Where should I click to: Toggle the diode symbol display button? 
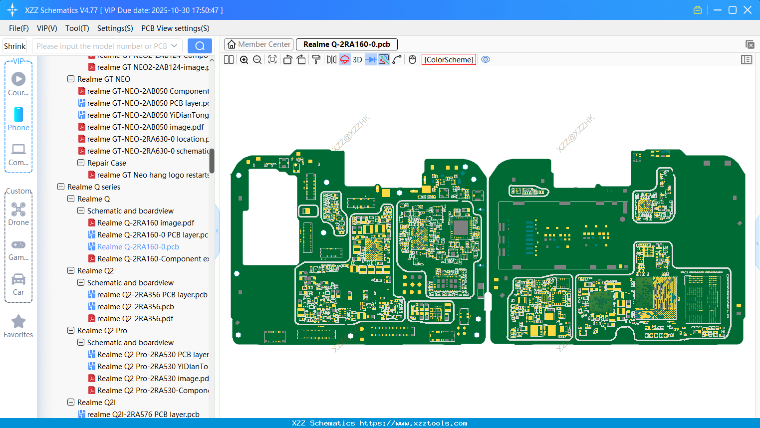pyautogui.click(x=370, y=60)
